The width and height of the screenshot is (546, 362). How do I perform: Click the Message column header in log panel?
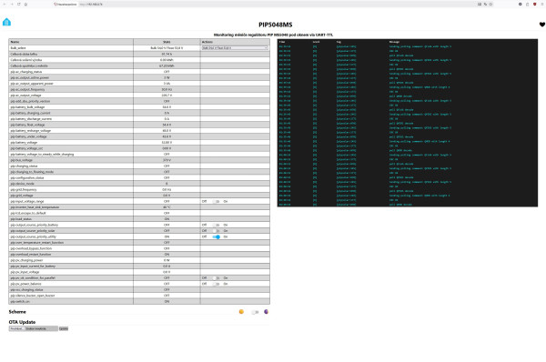tap(394, 42)
